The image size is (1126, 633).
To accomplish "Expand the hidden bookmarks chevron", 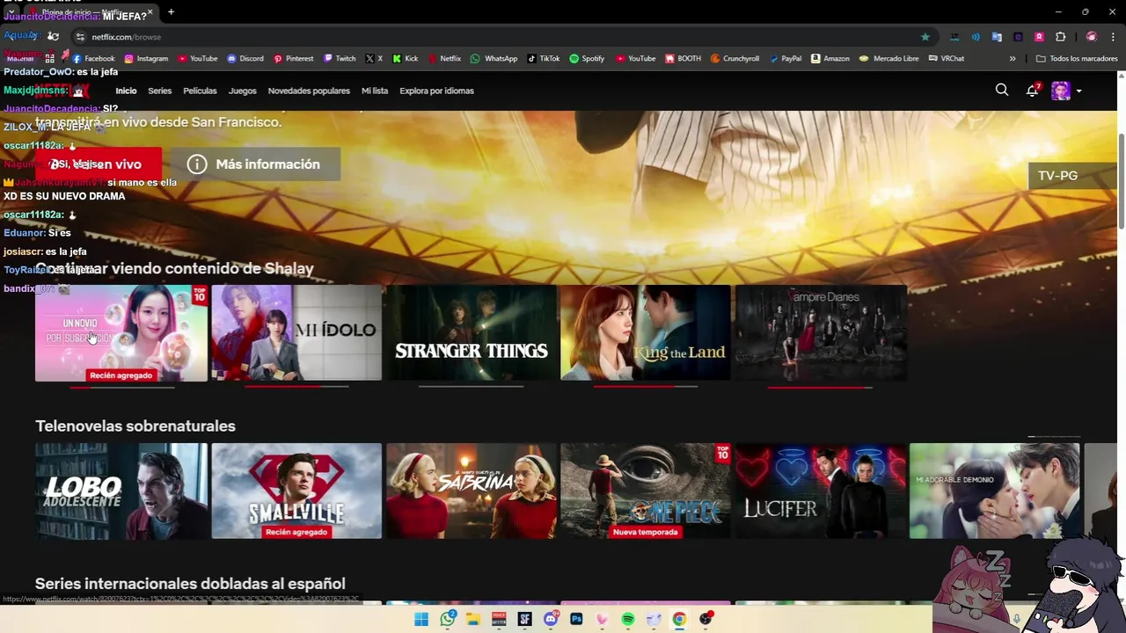I will (1012, 59).
